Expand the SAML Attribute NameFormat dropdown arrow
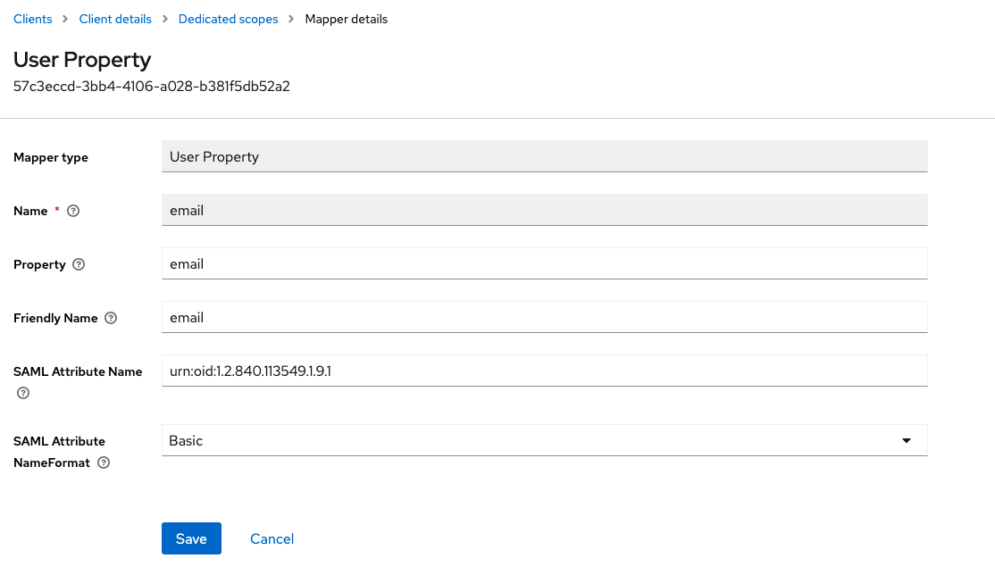995x575 pixels. coord(907,441)
